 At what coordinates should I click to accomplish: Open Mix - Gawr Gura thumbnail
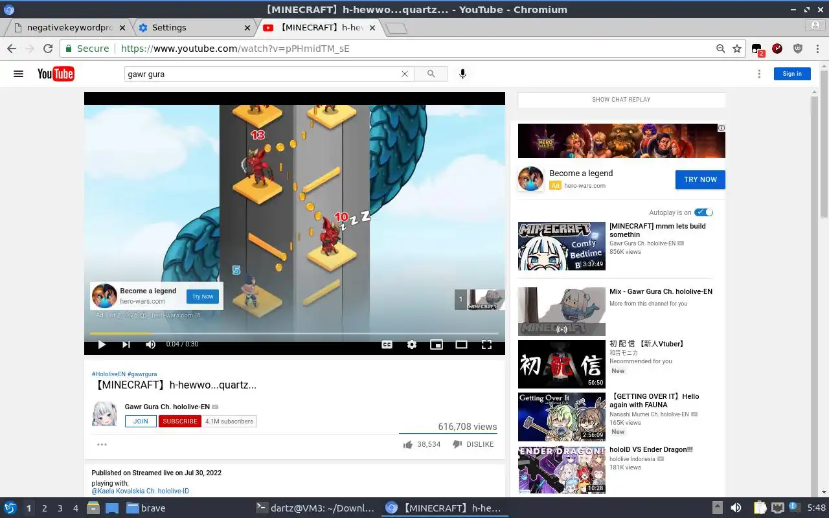click(562, 311)
